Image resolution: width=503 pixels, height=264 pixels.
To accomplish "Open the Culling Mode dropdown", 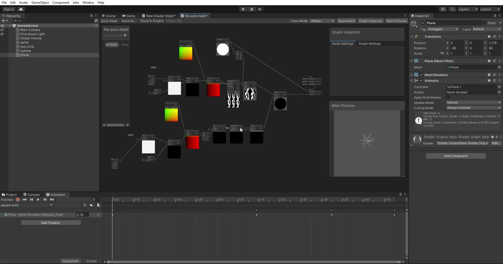I will [473, 108].
